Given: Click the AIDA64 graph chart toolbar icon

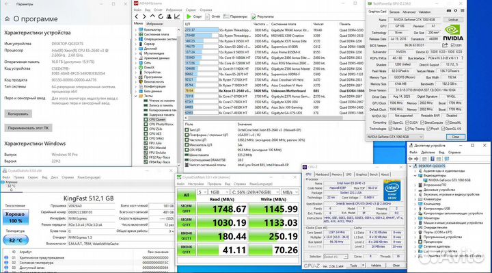Looking at the screenshot, I should 177,16.
